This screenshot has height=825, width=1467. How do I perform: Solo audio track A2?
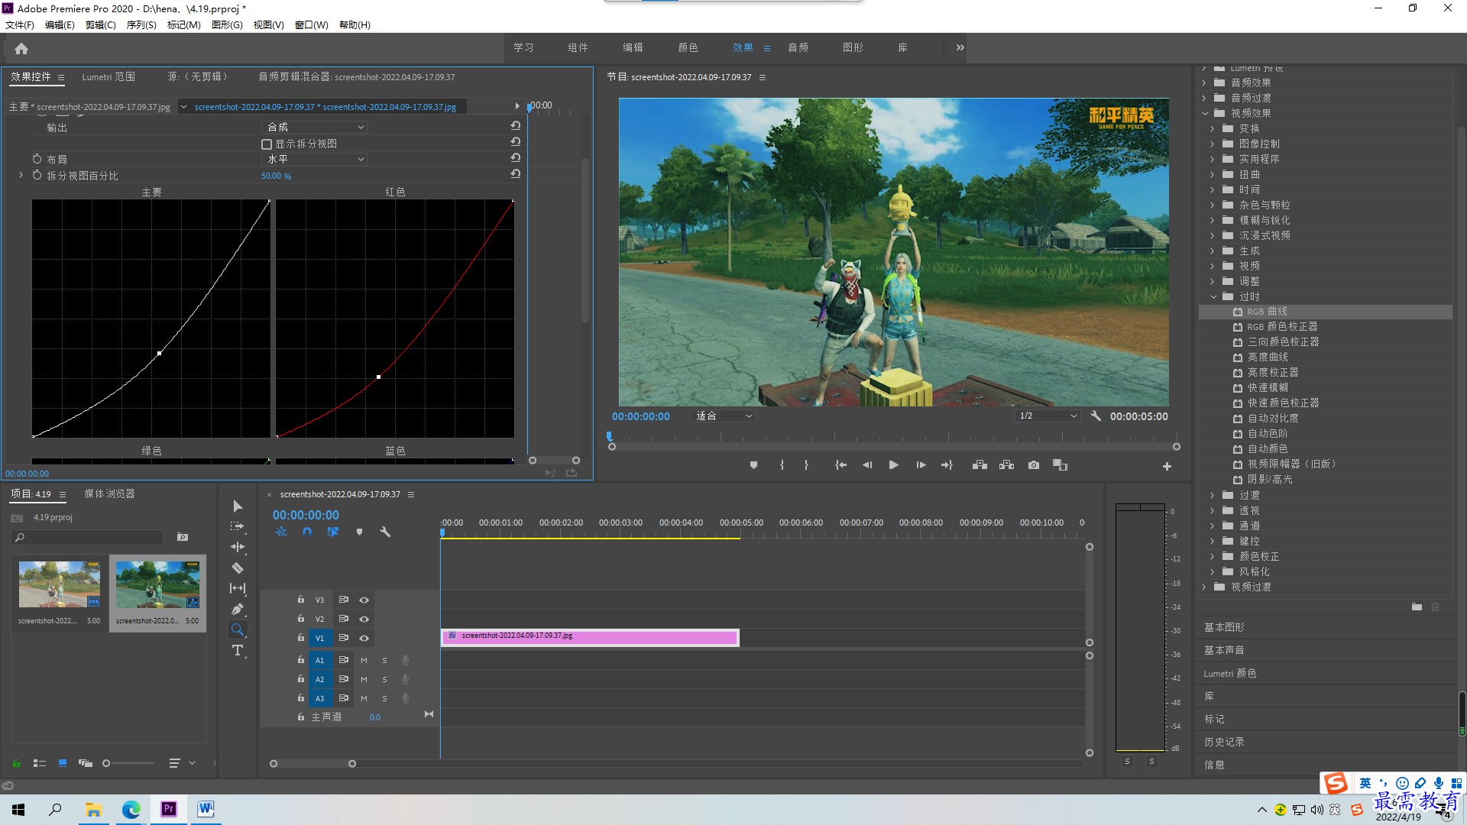pyautogui.click(x=384, y=680)
